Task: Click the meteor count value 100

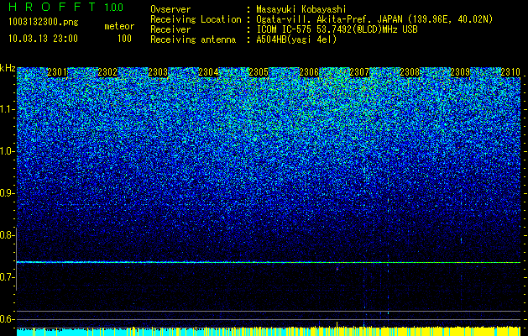Action: pyautogui.click(x=124, y=39)
